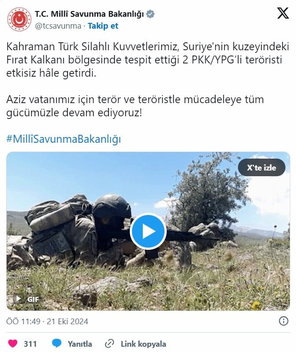296x352 pixels.
Task: Click the GIF label badge
Action: pyautogui.click(x=33, y=299)
